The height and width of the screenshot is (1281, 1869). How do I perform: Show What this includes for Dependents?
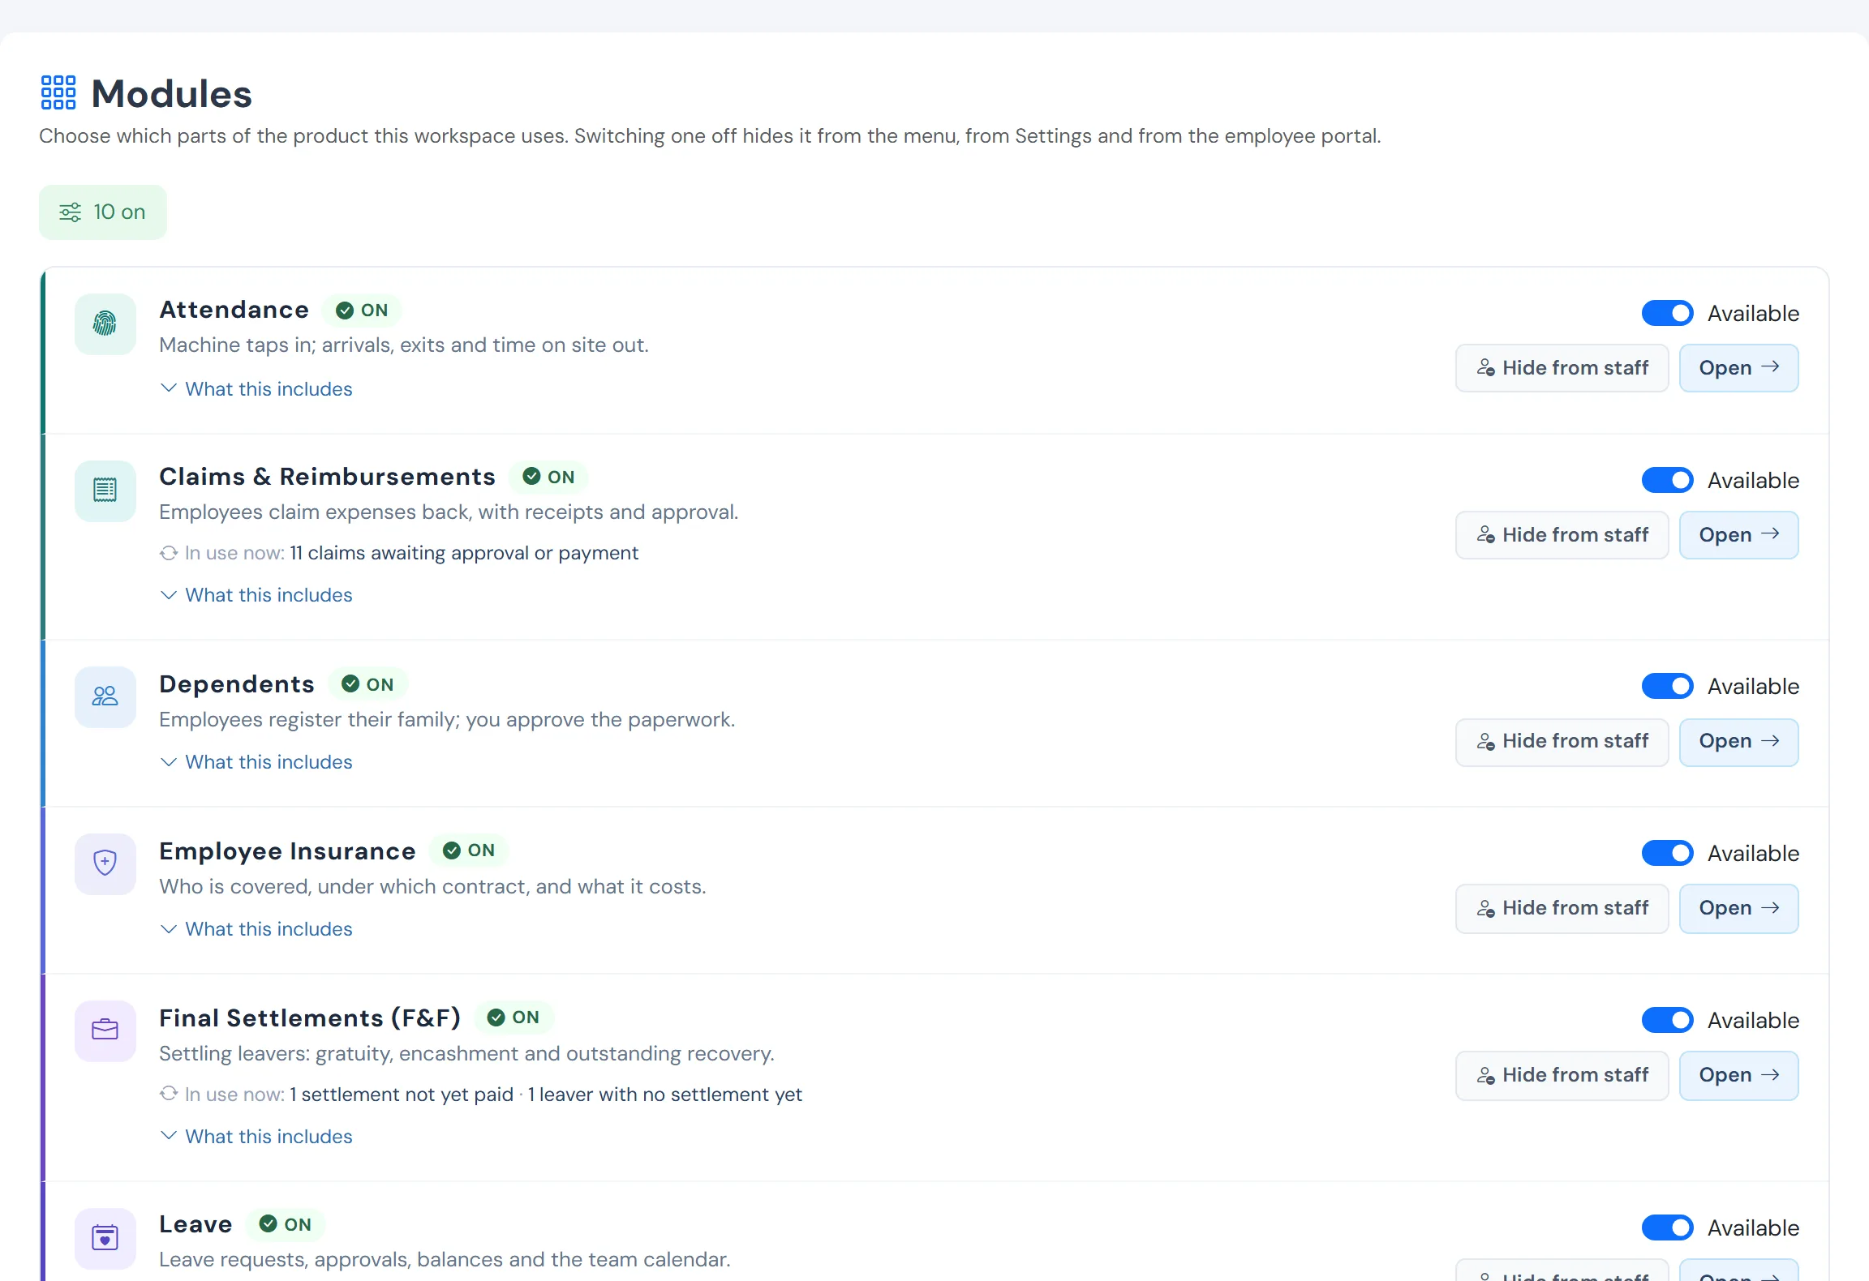pyautogui.click(x=256, y=762)
